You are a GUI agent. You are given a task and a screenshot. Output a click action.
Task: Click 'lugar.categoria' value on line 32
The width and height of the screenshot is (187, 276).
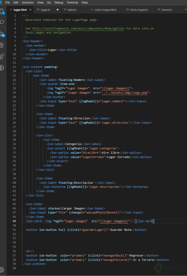tap(103, 148)
